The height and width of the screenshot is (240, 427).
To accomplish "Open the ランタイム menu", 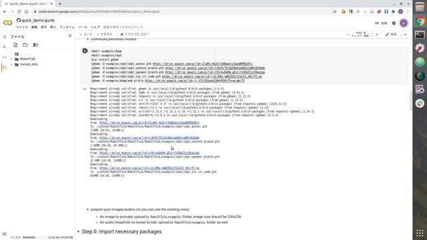I will point(67,27).
